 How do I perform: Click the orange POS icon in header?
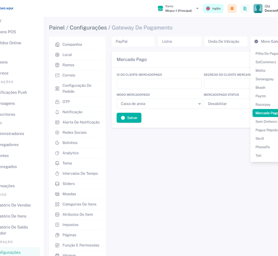232,9
